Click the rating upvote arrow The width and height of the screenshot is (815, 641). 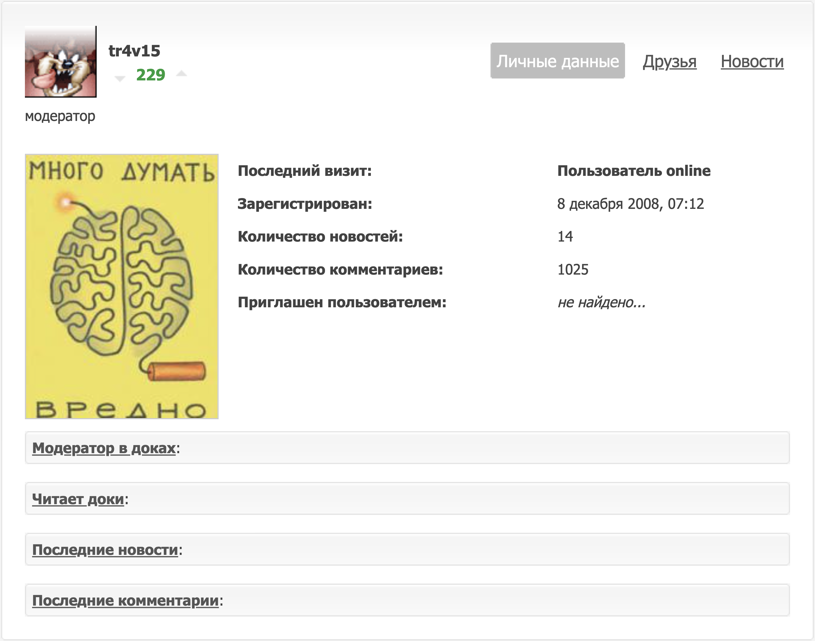[182, 73]
